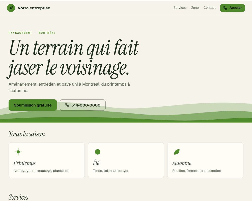This screenshot has width=252, height=201.
Task: Open the Zone nav link
Action: (195, 8)
